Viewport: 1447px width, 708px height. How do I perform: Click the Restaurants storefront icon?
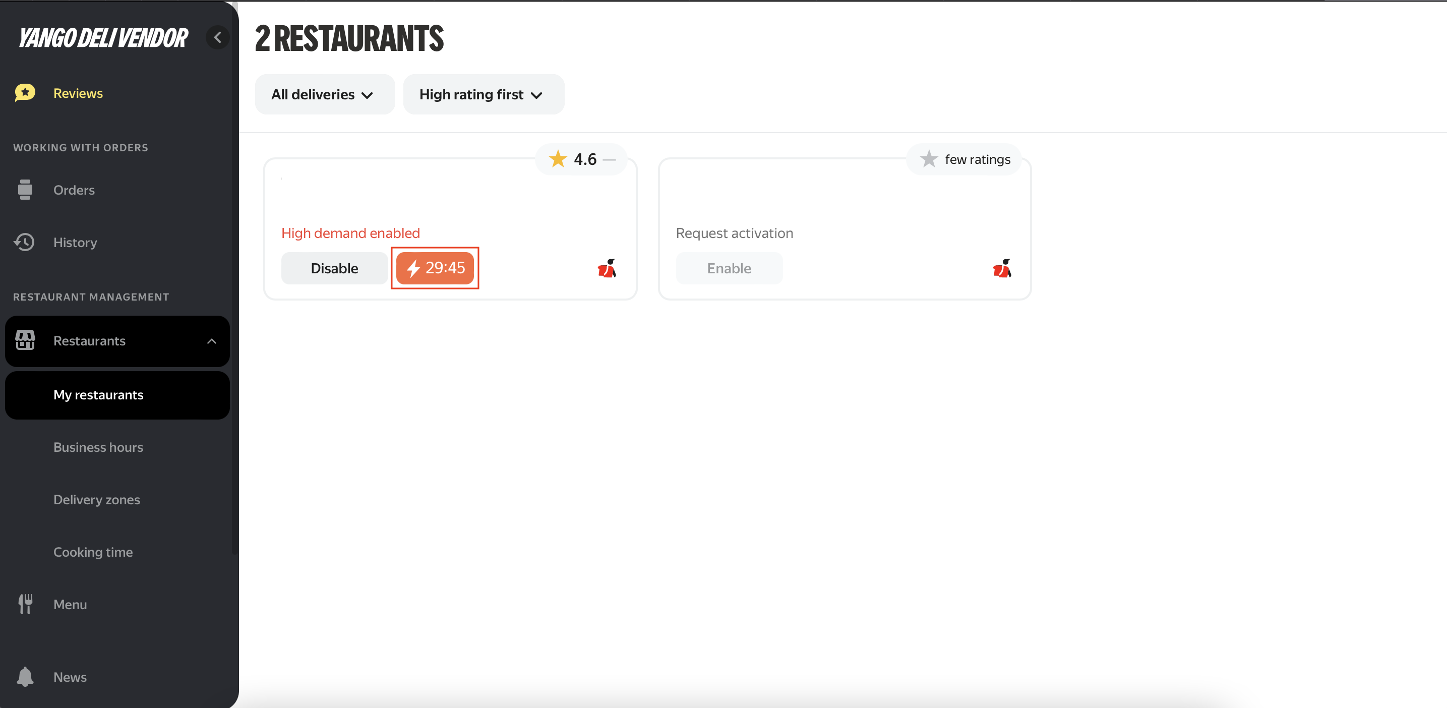[x=25, y=340]
